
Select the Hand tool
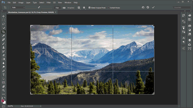tap(3, 86)
